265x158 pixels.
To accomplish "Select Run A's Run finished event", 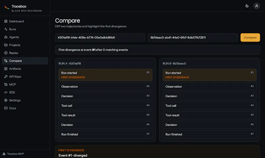I will pos(105,135).
